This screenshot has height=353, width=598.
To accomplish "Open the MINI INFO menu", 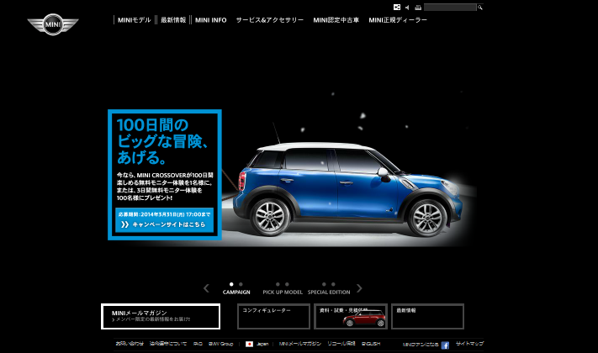I will (x=211, y=20).
